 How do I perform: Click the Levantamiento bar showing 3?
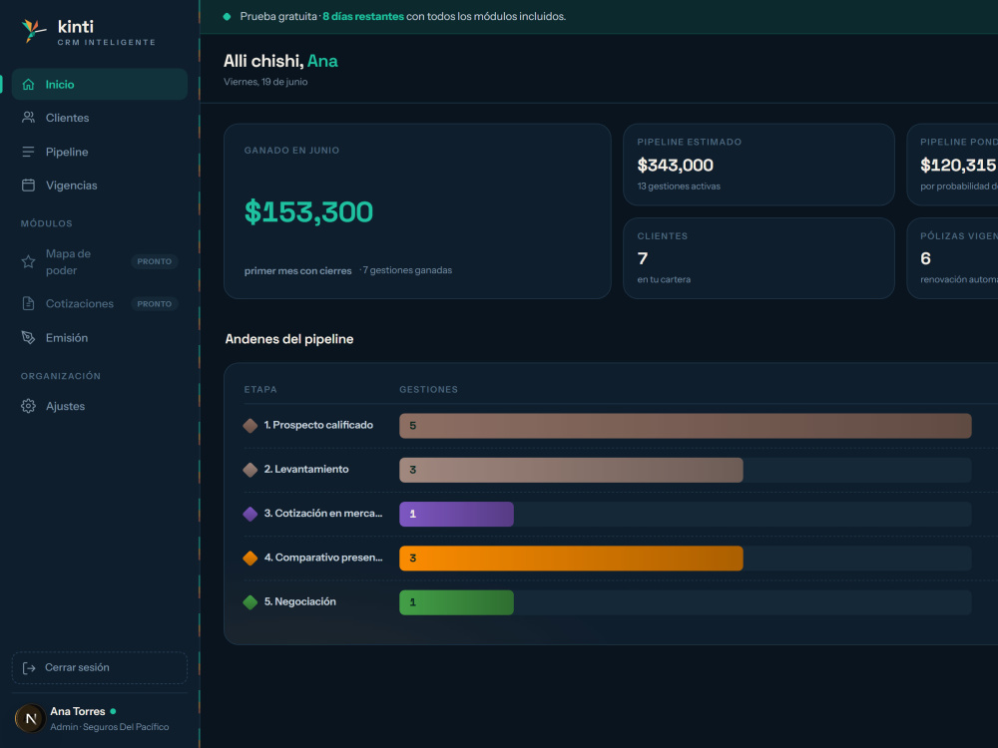[571, 470]
